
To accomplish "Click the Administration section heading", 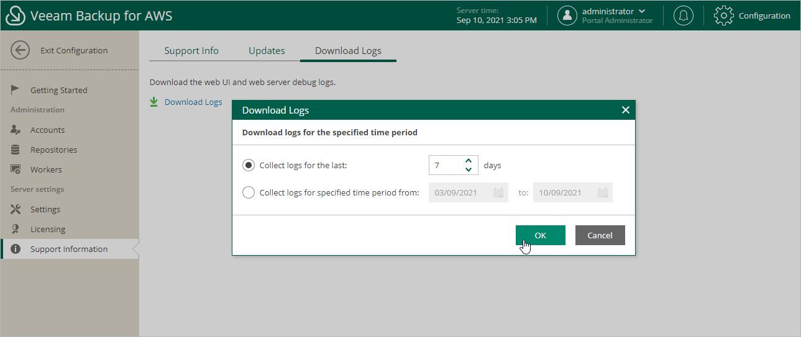I will (x=37, y=110).
